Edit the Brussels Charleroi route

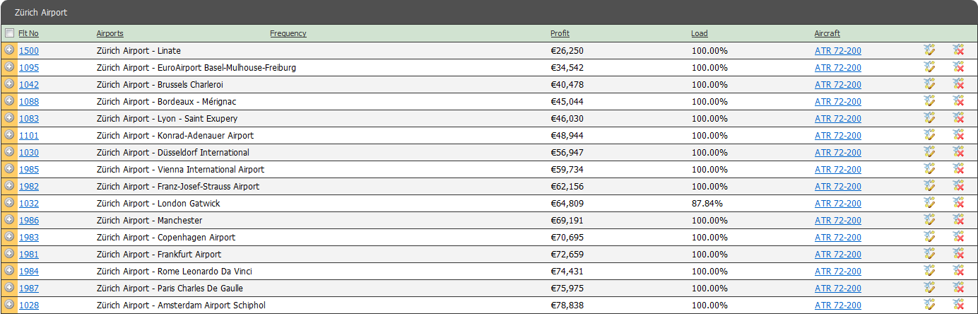tap(929, 83)
